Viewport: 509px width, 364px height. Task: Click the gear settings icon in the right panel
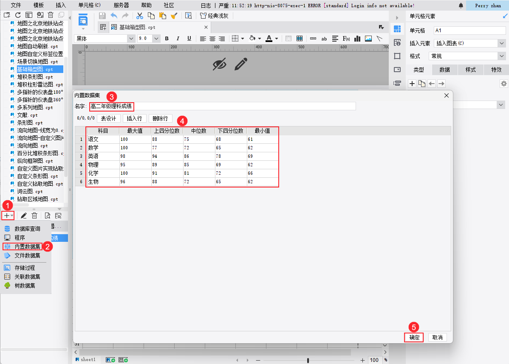coord(503,84)
